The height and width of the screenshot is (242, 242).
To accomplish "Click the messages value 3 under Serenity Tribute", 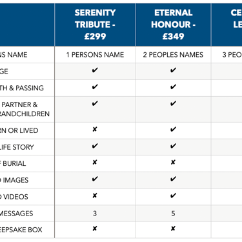I will [x=95, y=214].
